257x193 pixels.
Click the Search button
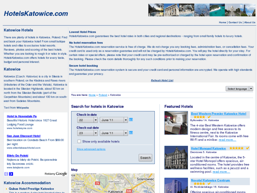click(x=145, y=158)
